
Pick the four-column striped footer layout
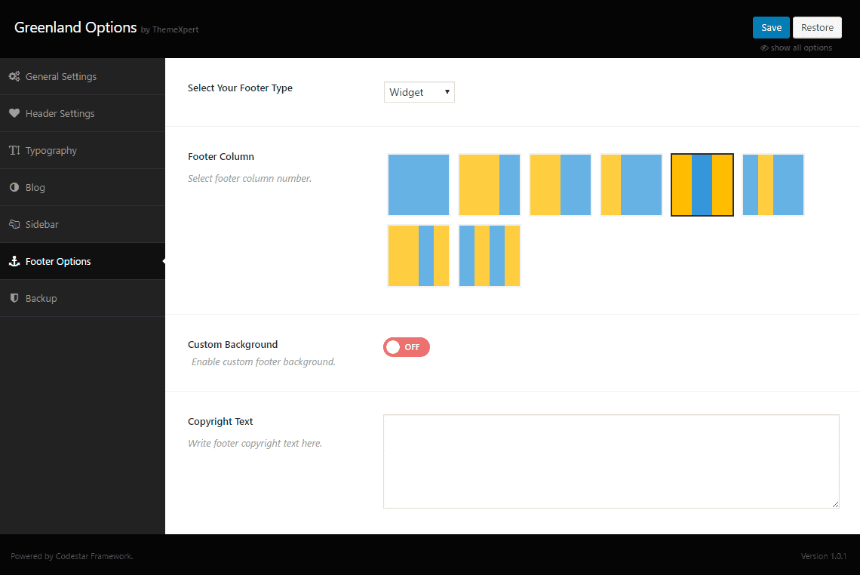(x=490, y=256)
